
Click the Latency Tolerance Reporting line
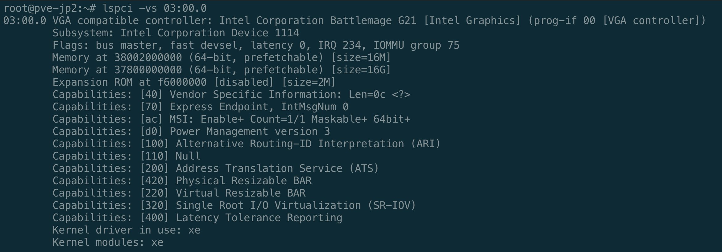pyautogui.click(x=259, y=218)
